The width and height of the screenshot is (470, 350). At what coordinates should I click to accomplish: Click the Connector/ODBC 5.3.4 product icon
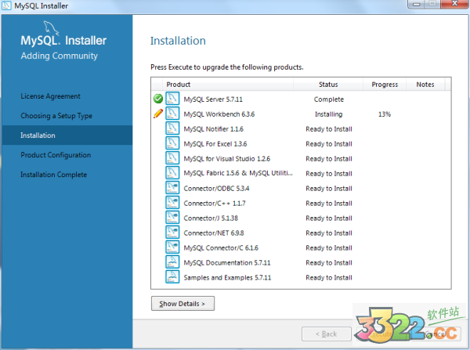(x=172, y=189)
